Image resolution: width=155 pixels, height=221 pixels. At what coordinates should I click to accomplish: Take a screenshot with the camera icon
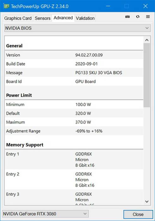[128, 17]
